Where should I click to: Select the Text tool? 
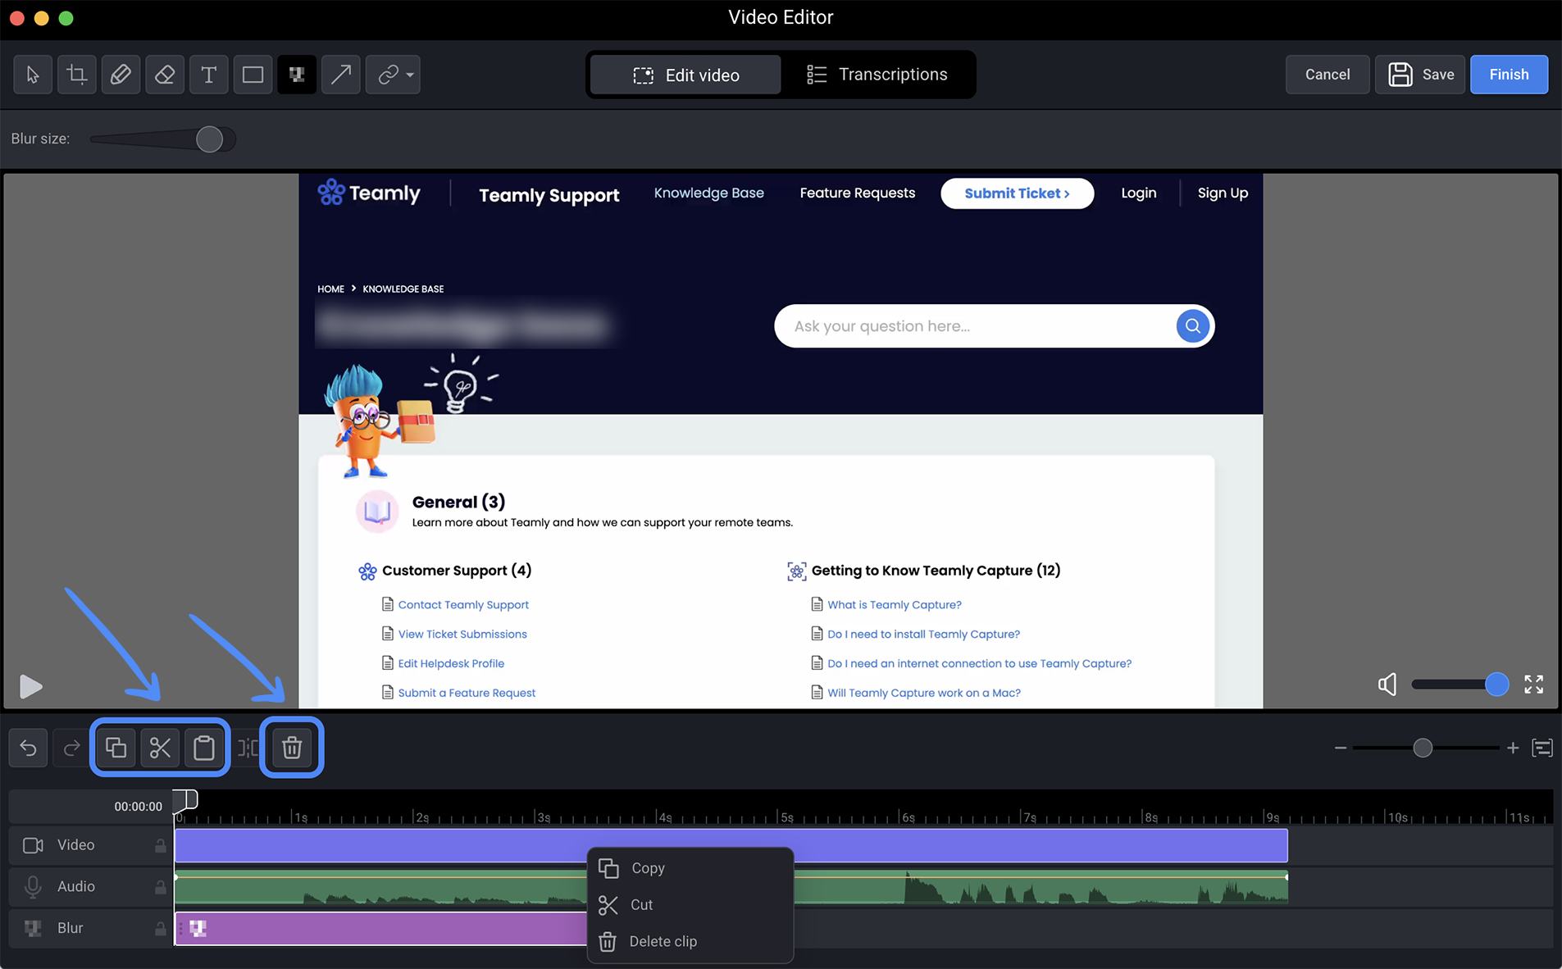click(x=209, y=75)
